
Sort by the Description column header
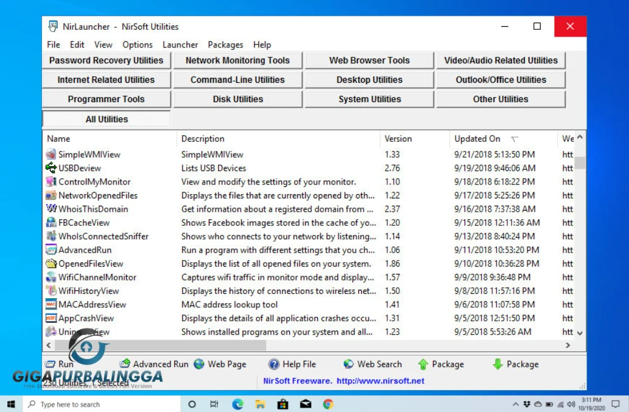click(x=278, y=139)
